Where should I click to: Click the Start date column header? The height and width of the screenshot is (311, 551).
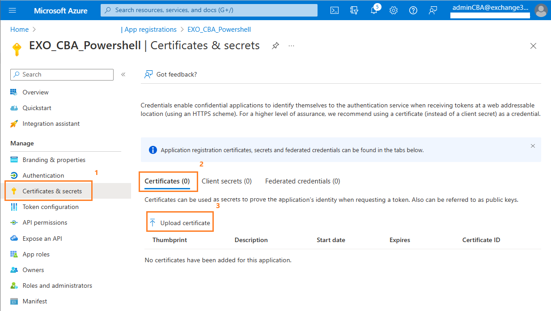[331, 240]
